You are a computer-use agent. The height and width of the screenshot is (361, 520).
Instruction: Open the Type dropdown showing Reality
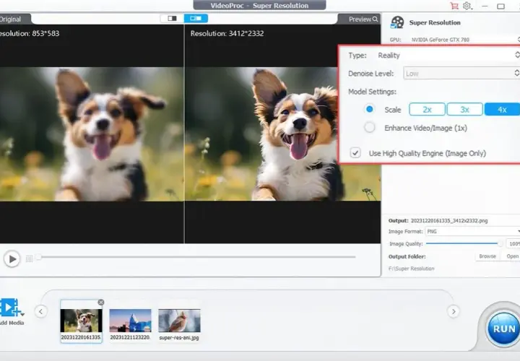pyautogui.click(x=448, y=56)
